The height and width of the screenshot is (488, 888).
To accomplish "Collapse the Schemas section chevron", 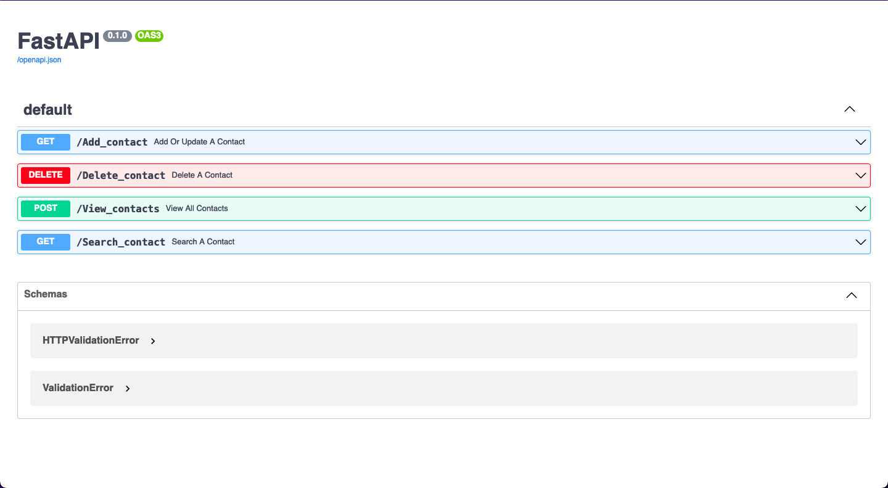I will [852, 295].
